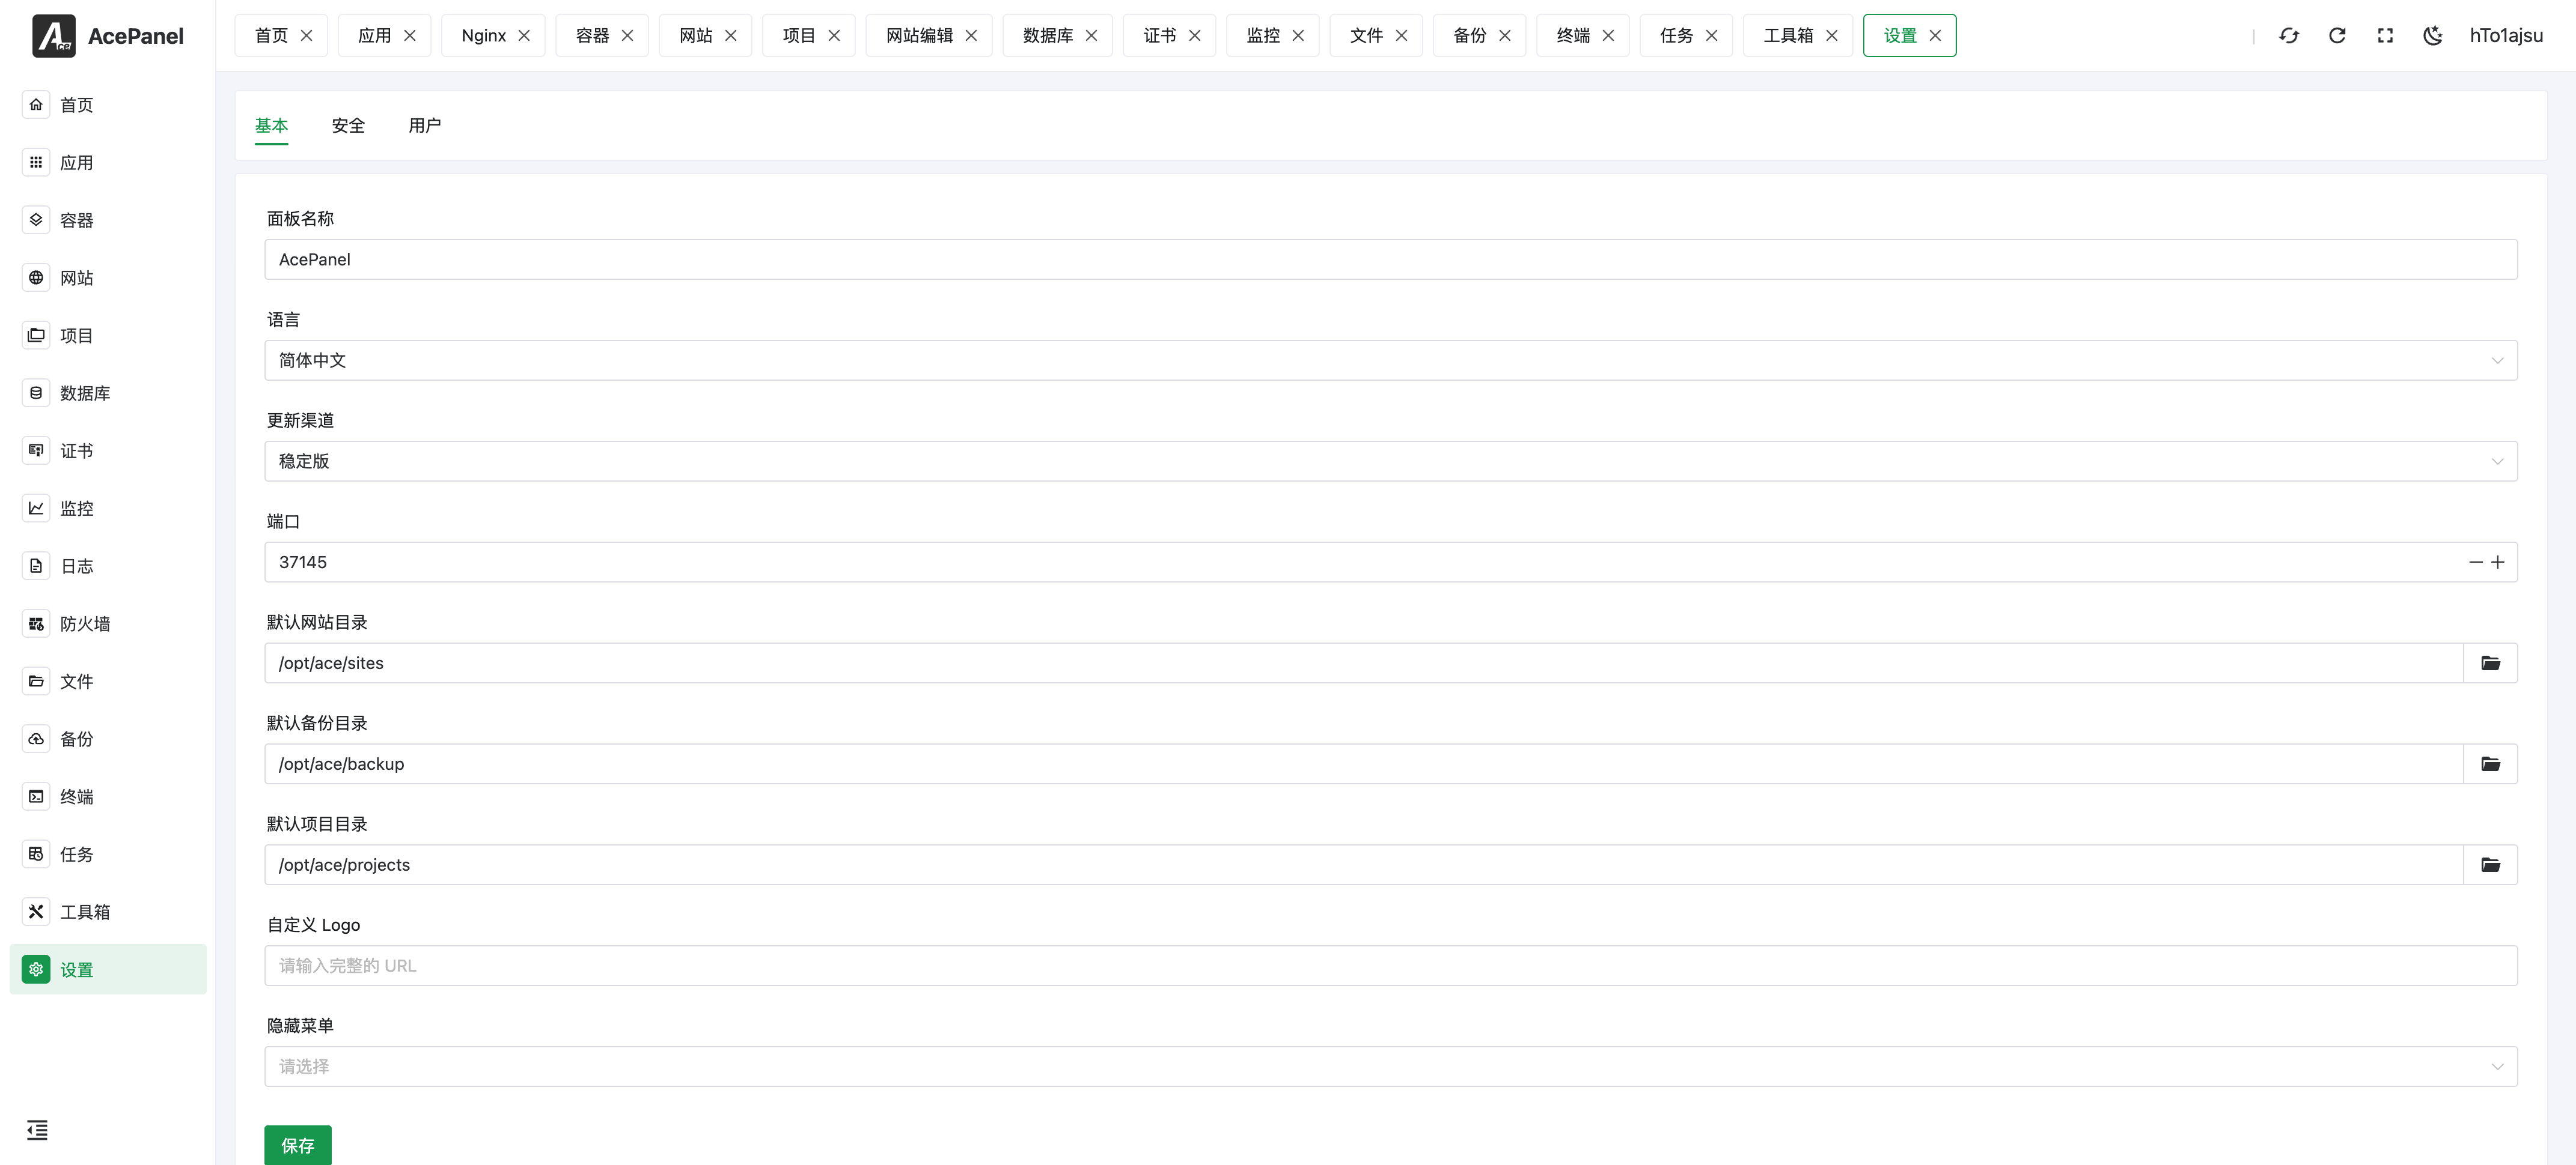Screen dimensions: 2576x1165
Task: Toggle dark mode moon icon
Action: pos(2433,36)
